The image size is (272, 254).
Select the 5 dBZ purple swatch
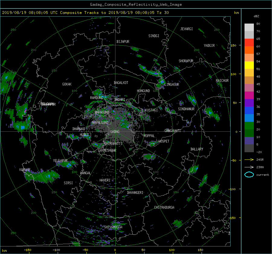249,141
